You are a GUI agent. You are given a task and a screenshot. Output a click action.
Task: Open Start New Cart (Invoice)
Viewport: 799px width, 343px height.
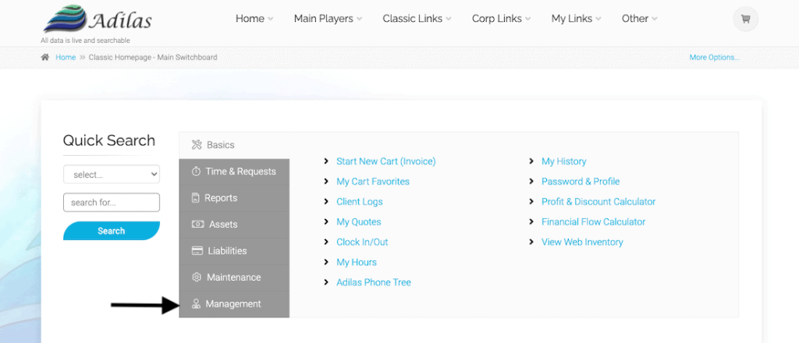(386, 161)
